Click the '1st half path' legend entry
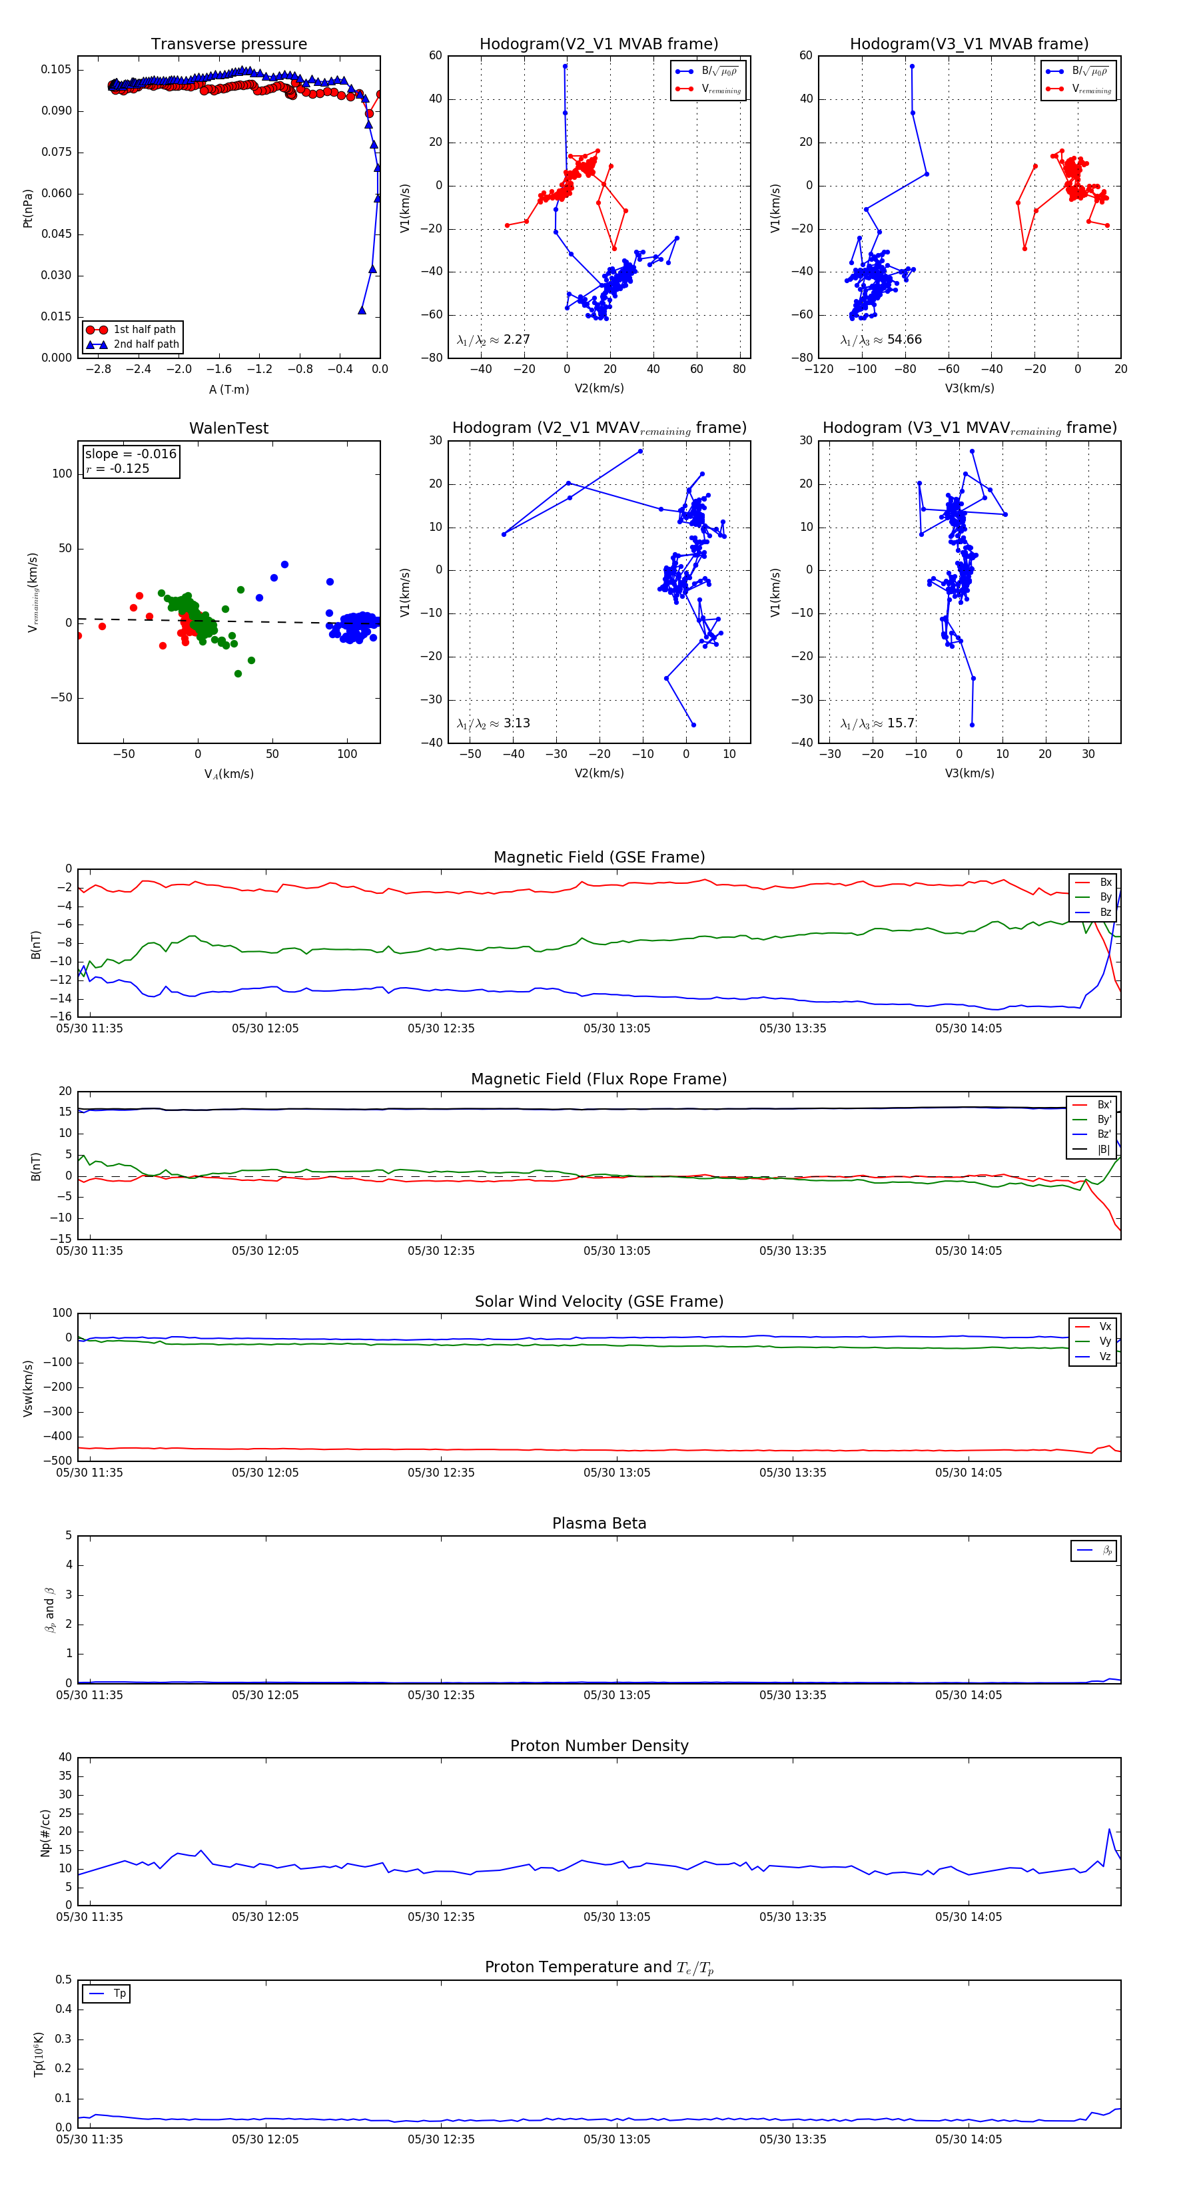 [133, 329]
